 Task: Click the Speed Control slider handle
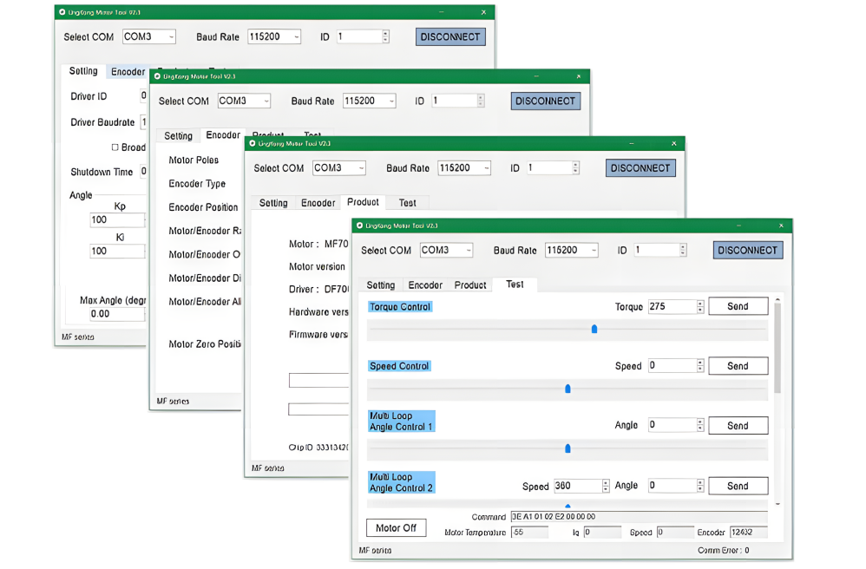pyautogui.click(x=567, y=389)
